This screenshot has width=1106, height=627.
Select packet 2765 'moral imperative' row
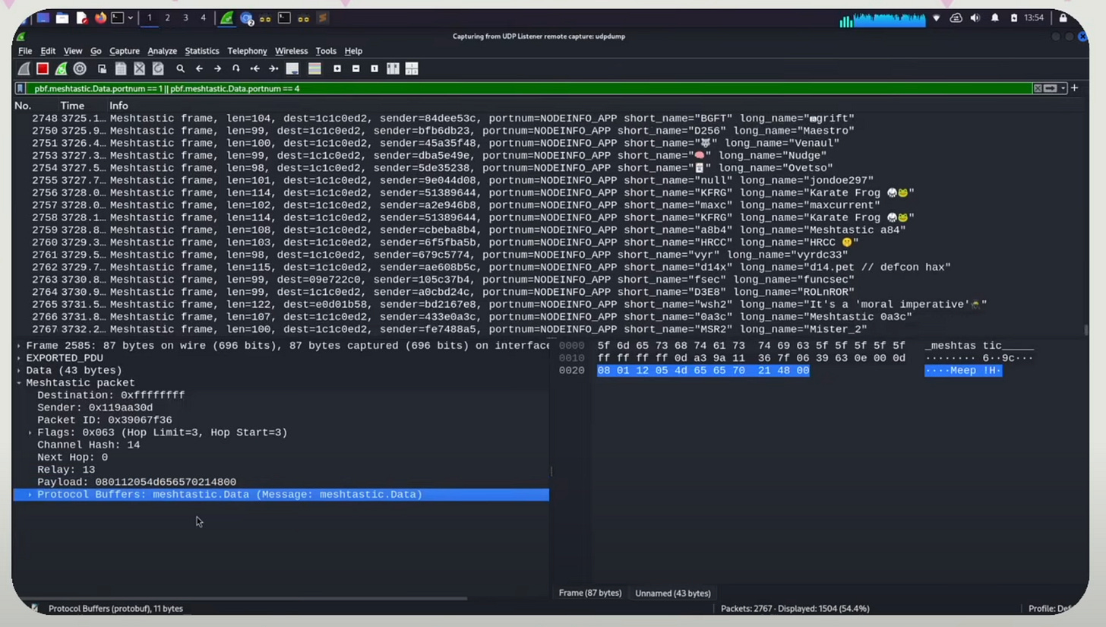point(550,305)
